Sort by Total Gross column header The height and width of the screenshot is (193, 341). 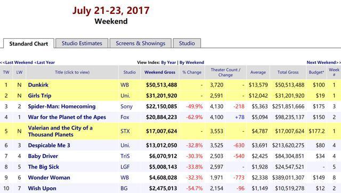tap(288, 72)
